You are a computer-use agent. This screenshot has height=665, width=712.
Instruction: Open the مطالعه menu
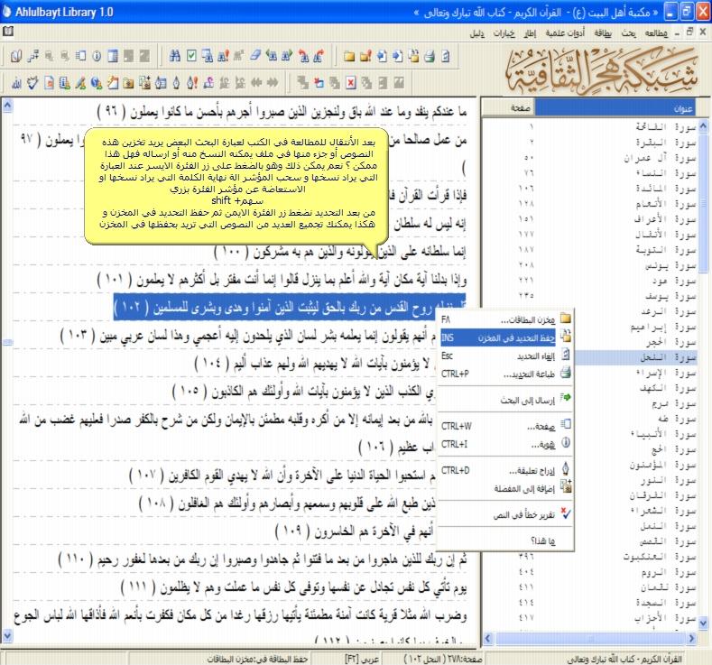[x=656, y=33]
